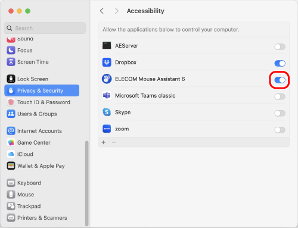Image resolution: width=298 pixels, height=228 pixels.
Task: Open the iCloud sidebar icon
Action: point(11,154)
